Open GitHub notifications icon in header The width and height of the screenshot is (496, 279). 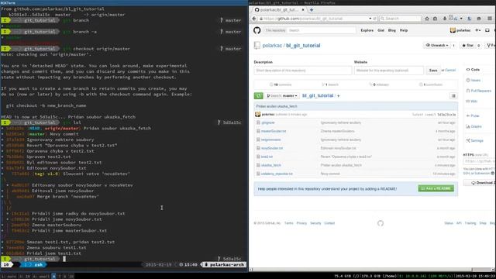point(487,30)
